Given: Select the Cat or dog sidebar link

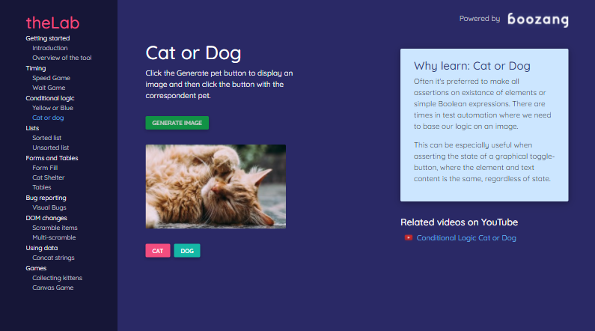Looking at the screenshot, I should click(x=48, y=118).
